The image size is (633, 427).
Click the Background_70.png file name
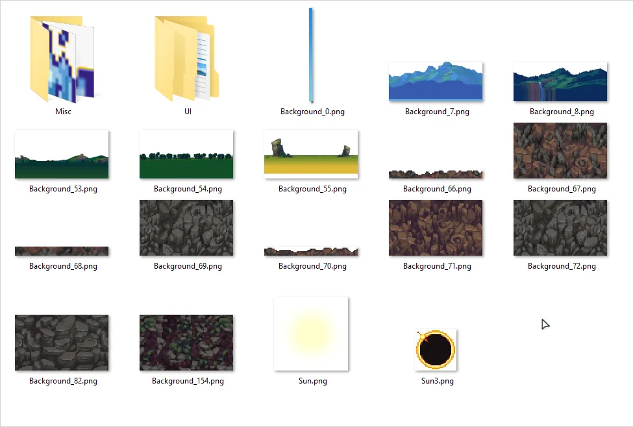click(312, 266)
